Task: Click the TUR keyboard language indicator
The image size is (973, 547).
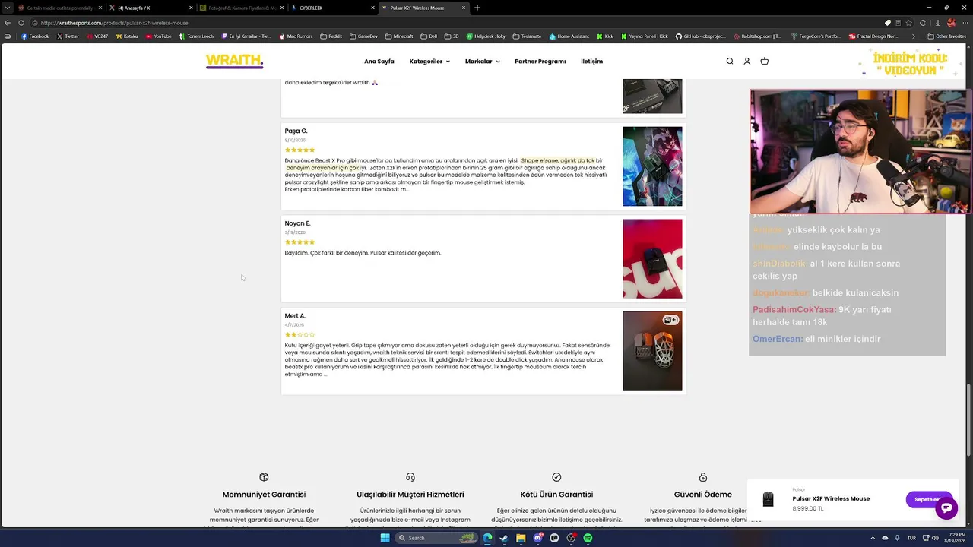Action: tap(911, 538)
